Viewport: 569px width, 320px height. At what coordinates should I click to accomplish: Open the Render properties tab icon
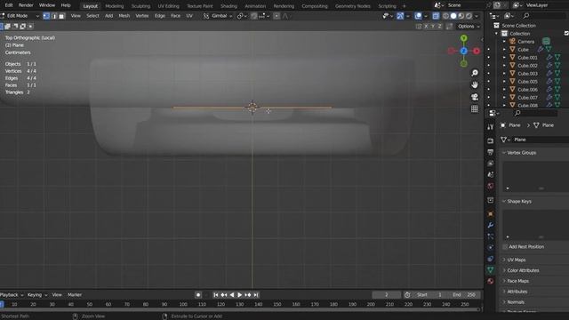tap(491, 140)
